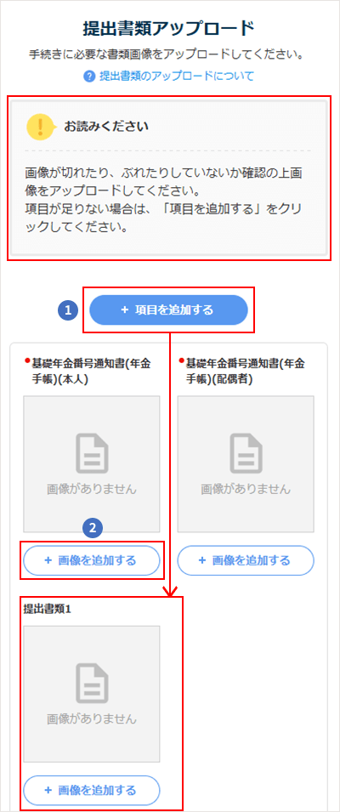
Task: Click the yellow exclamation notice icon
Action: point(41,127)
